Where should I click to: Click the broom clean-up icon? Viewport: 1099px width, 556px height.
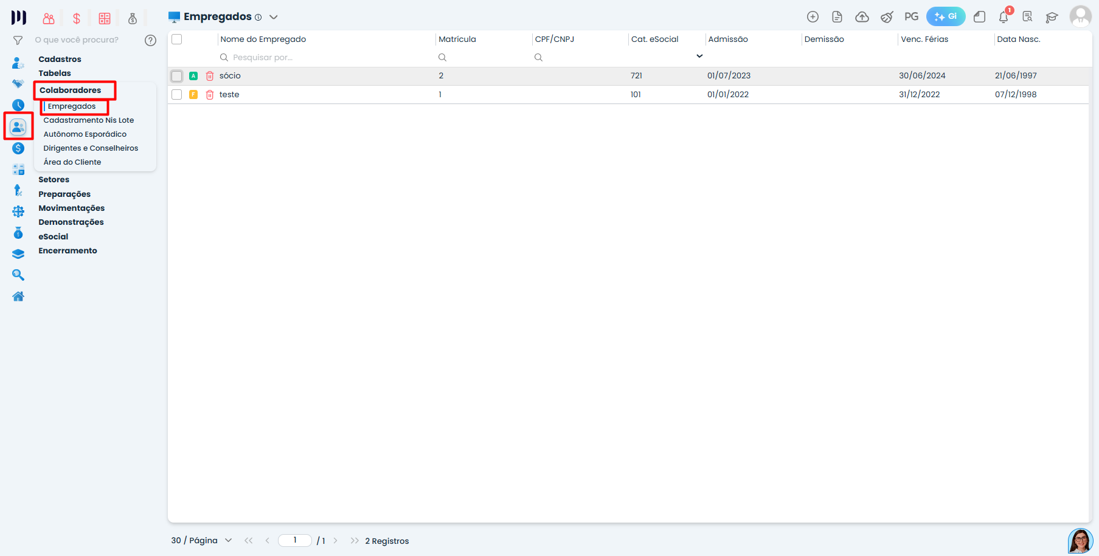(887, 17)
